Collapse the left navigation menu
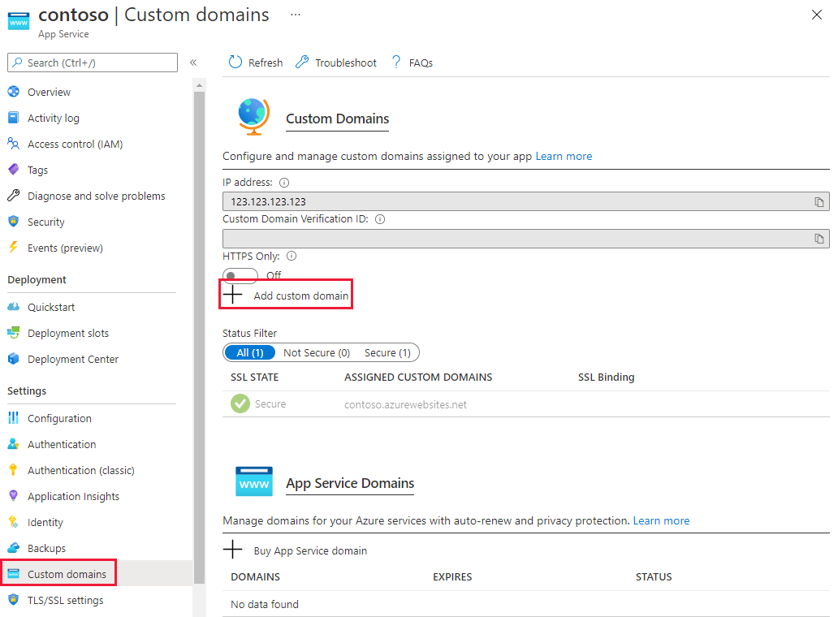This screenshot has height=617, width=838. tap(193, 63)
